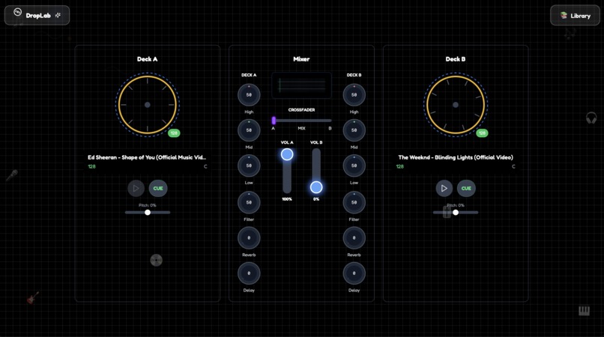Click Deck B Filter knob
Screen dimensions: 604x337
coord(354,202)
